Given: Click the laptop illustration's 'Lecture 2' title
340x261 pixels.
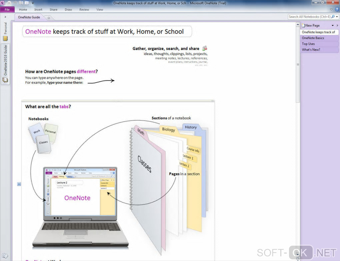Looking at the screenshot, I should pos(62,183).
